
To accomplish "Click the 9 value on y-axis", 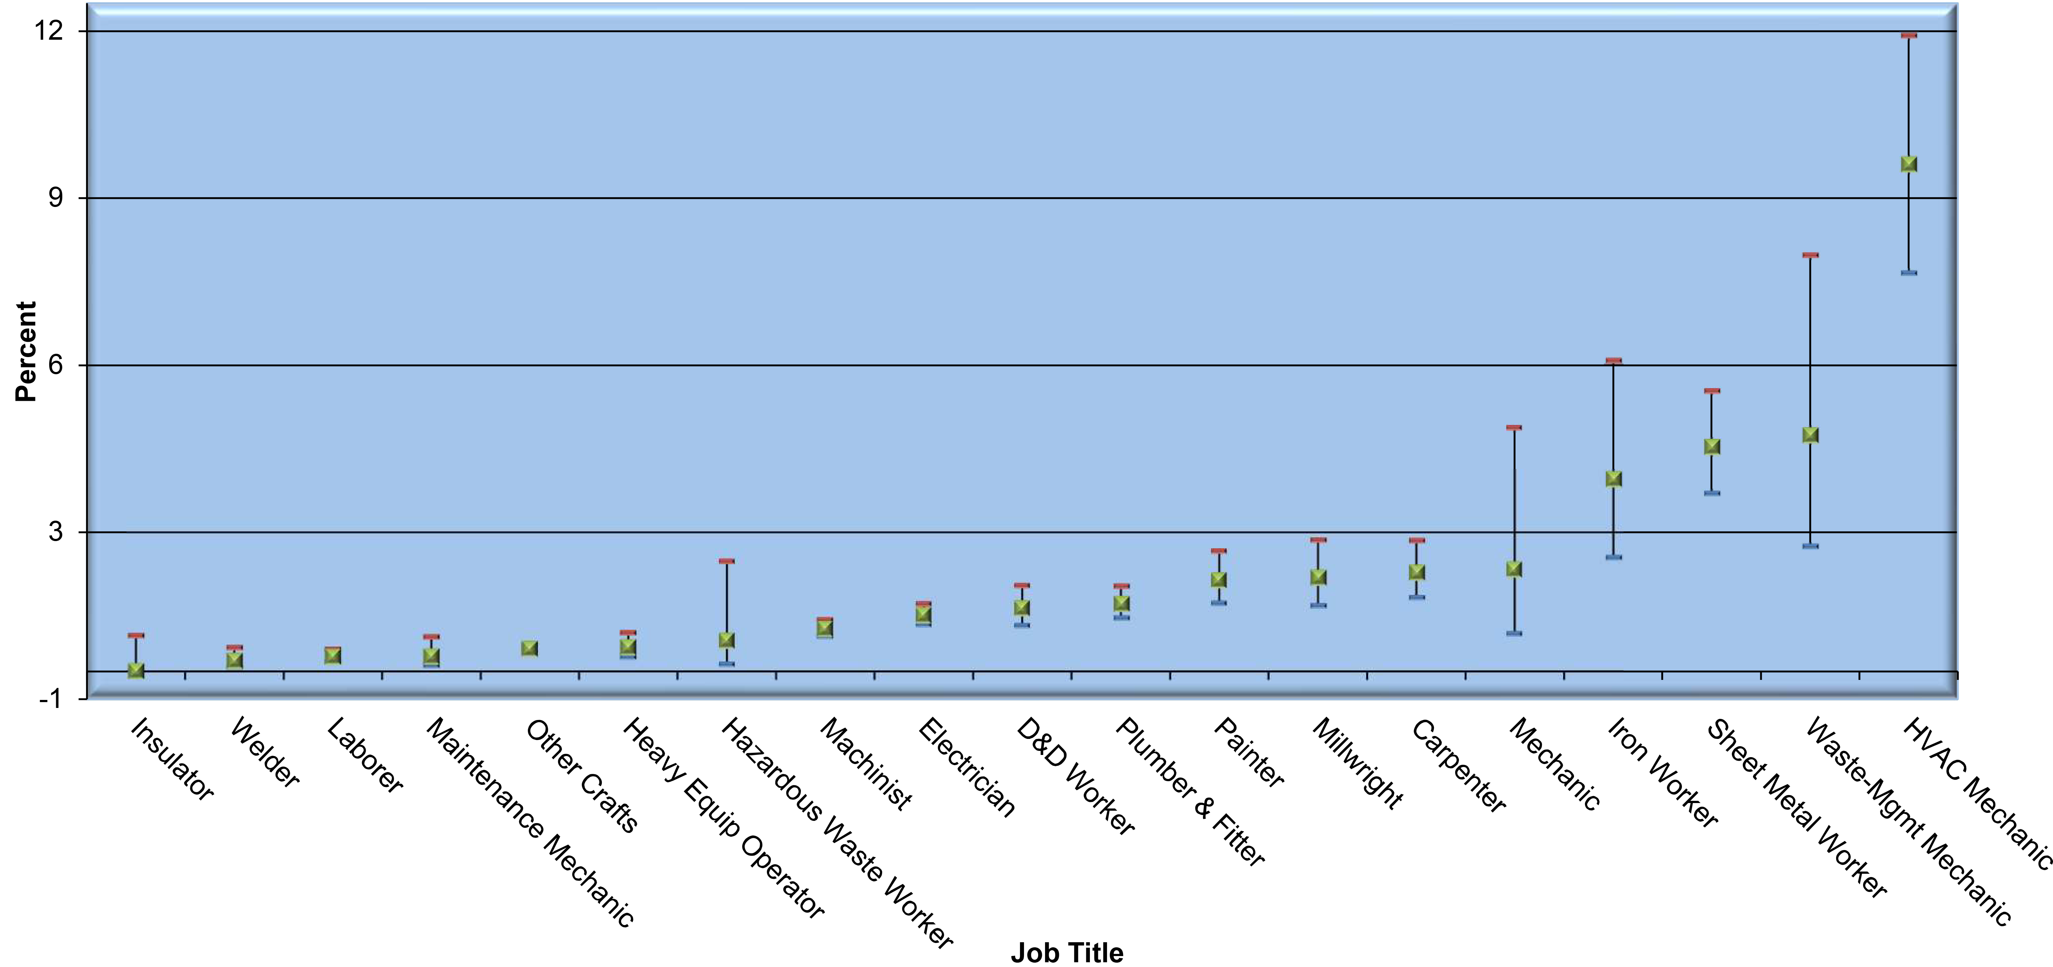I will (56, 197).
